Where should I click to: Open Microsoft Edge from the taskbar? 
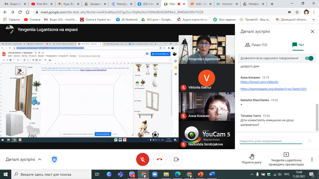click(x=178, y=174)
